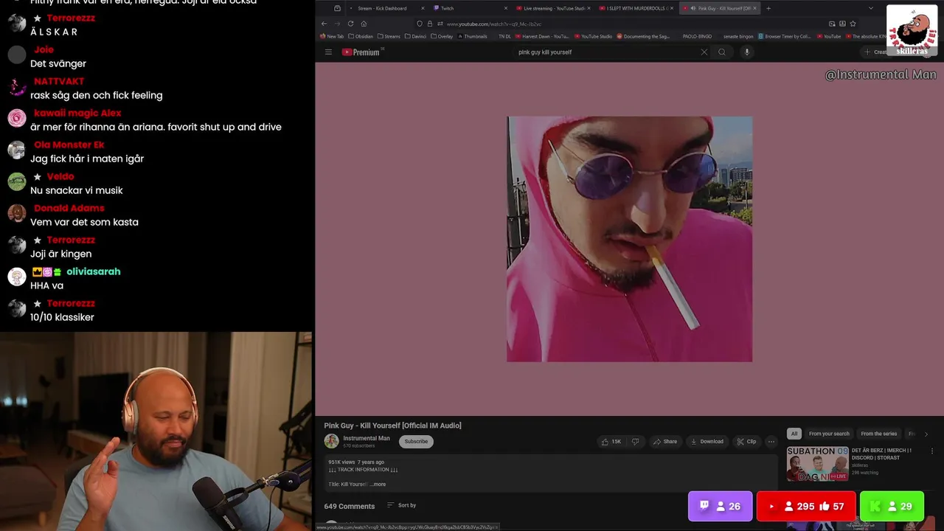Go to YouTube Premium home logo
This screenshot has height=531, width=944.
click(361, 52)
